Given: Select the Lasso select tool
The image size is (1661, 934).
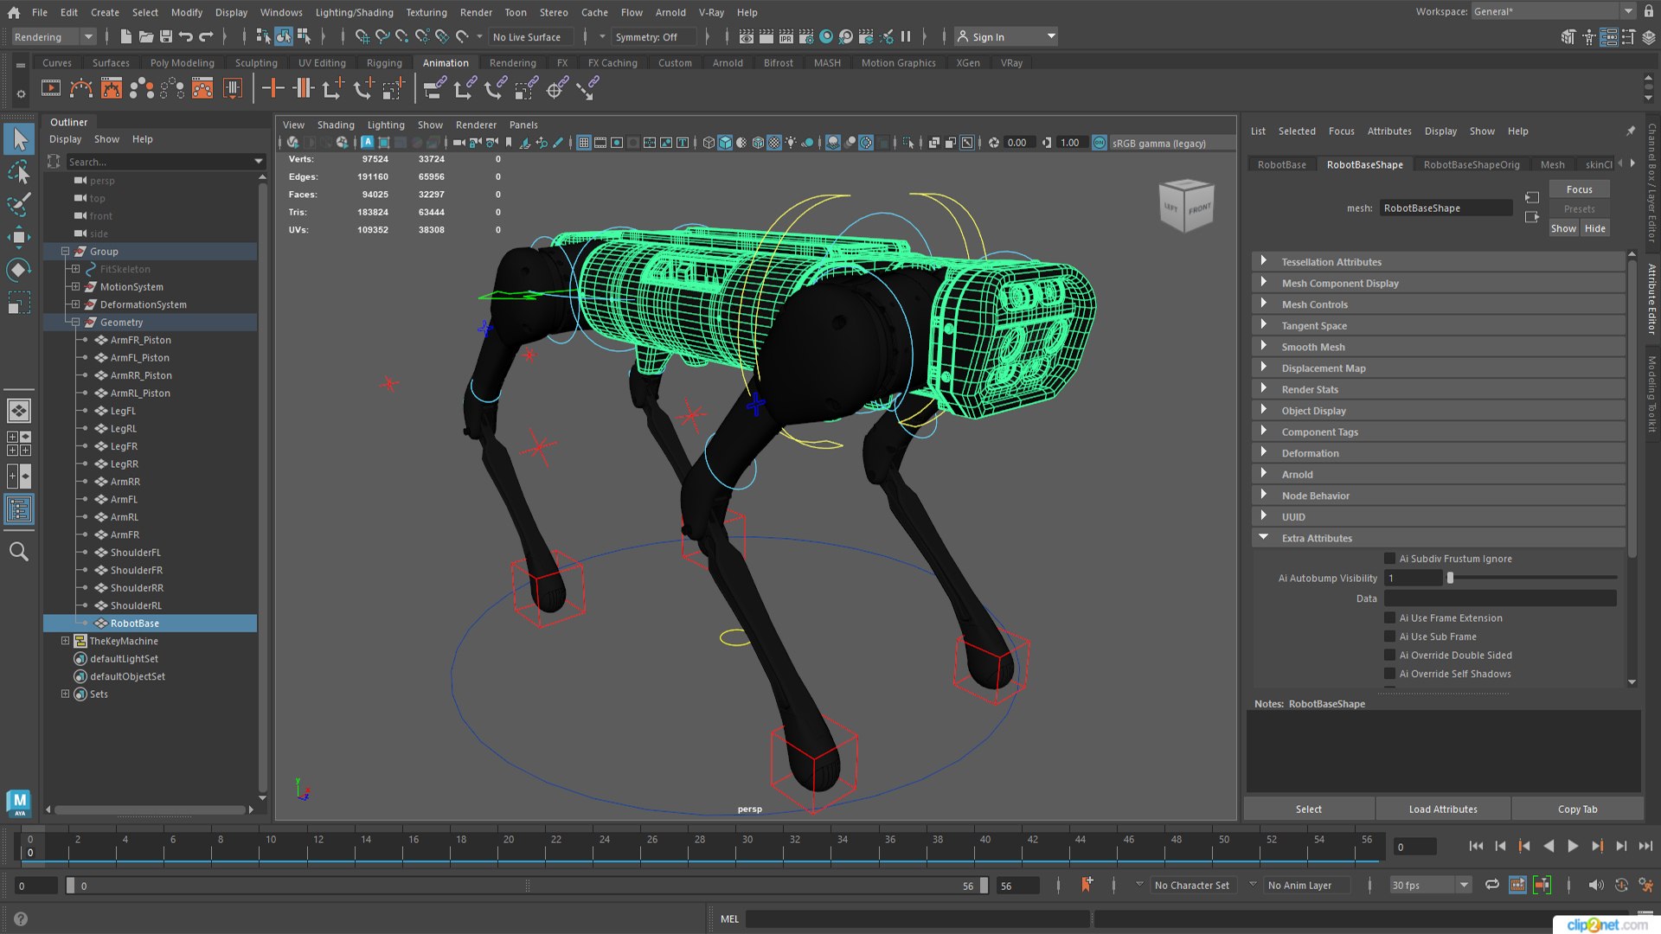Looking at the screenshot, I should pyautogui.click(x=19, y=172).
